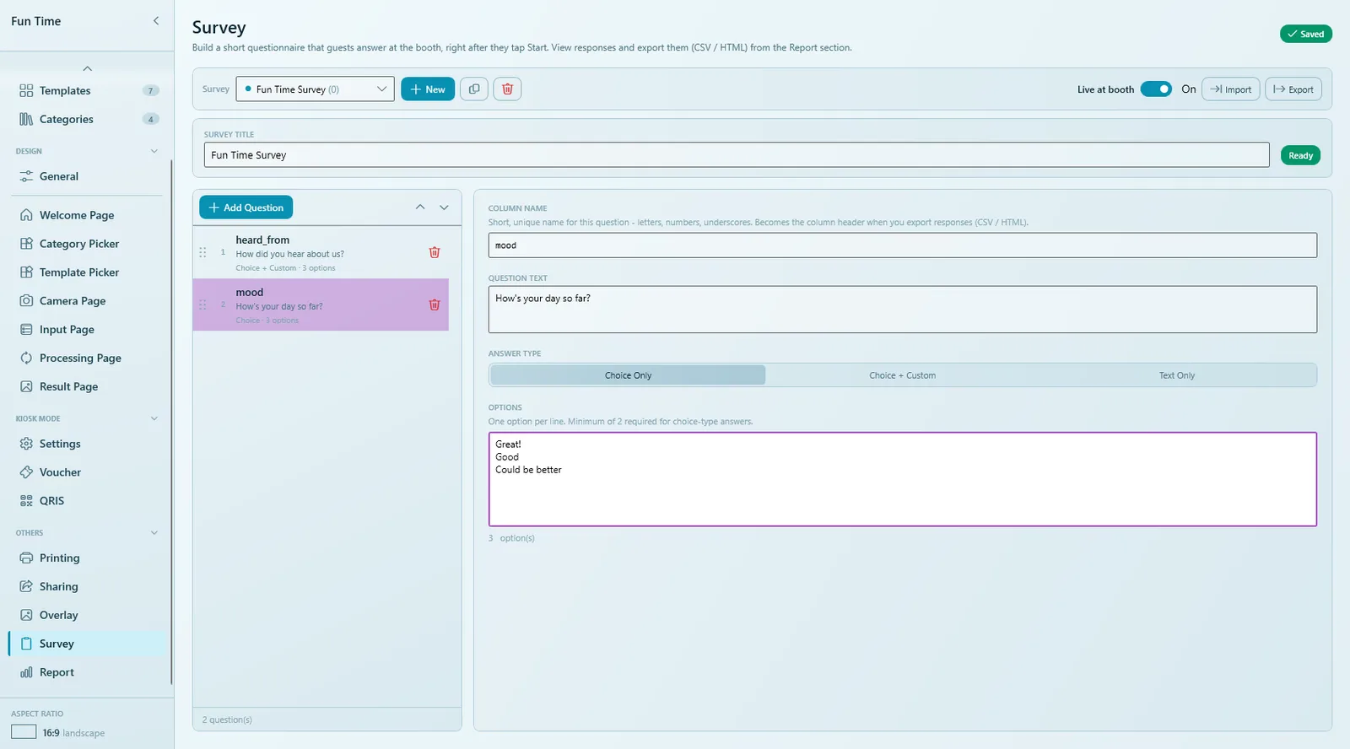Collapse the Design section
The image size is (1350, 749).
(x=154, y=151)
